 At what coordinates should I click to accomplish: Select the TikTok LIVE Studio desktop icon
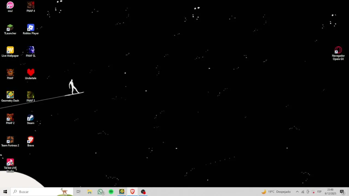[x=10, y=166]
